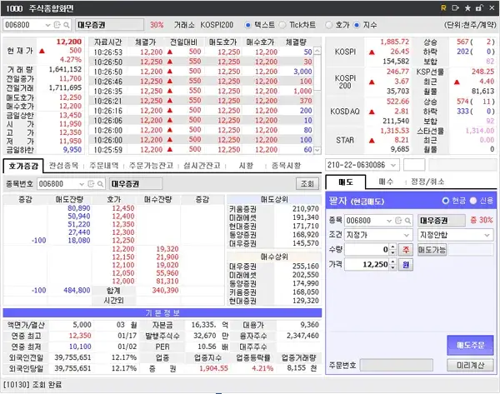
Task: Open the 실시간잔고 tab
Action: [202, 166]
